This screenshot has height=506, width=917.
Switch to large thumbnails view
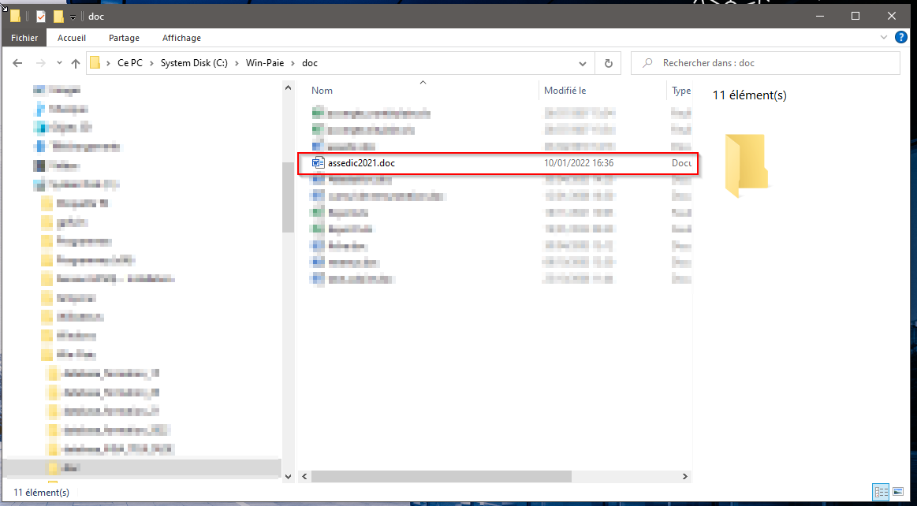(898, 492)
